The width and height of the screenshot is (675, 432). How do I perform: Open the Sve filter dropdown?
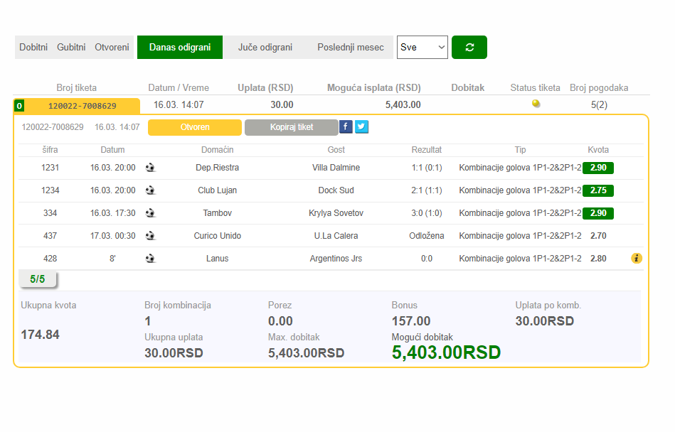click(422, 47)
